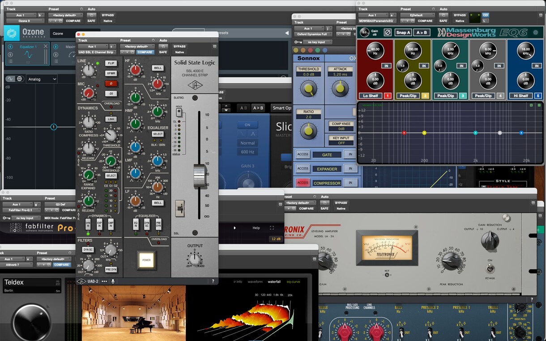Open the EjDefault preset dropdown in MDW window

tap(417, 15)
